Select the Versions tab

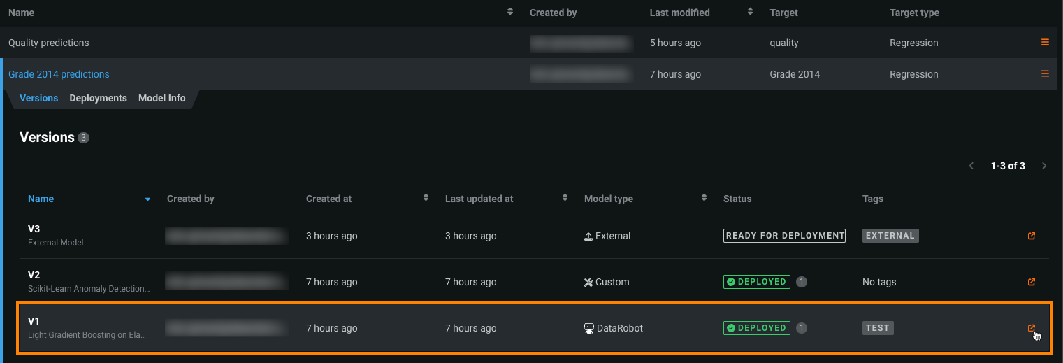pyautogui.click(x=38, y=98)
